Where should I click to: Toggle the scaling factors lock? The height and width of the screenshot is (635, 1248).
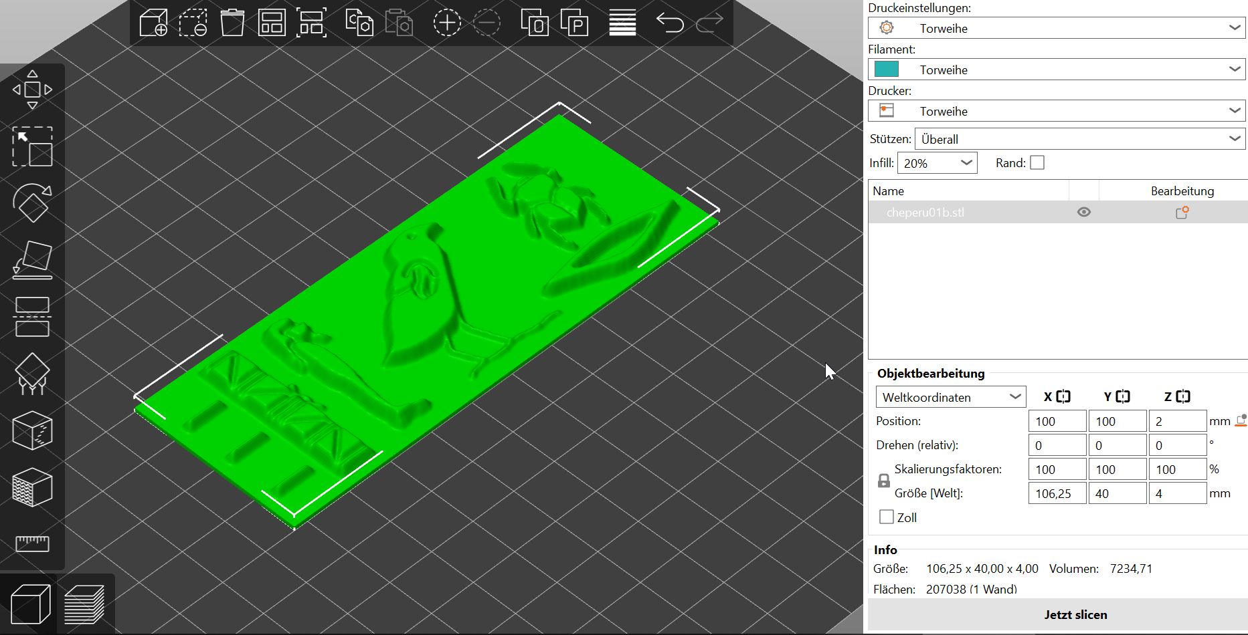point(884,481)
